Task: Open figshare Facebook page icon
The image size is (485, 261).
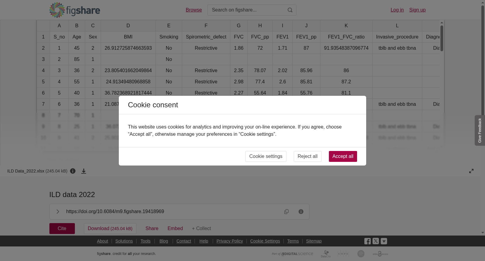Action: tap(367, 241)
